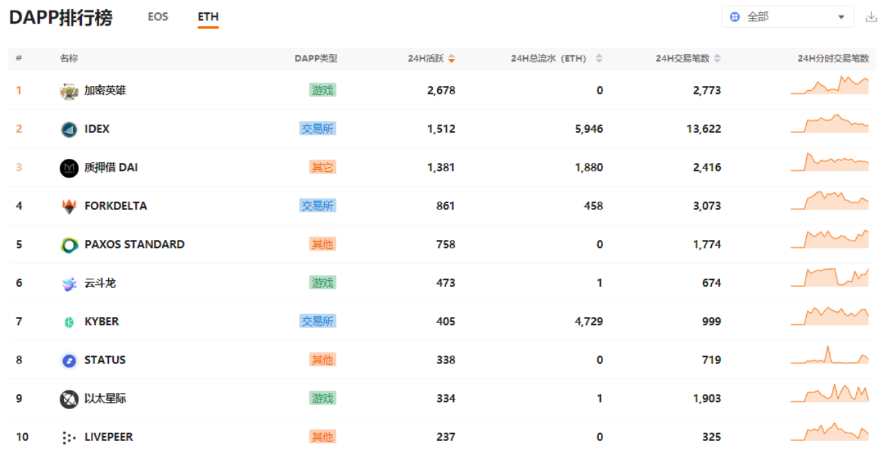This screenshot has width=886, height=457.
Task: Click 加密英雄's 2,678 active value
Action: coord(441,90)
